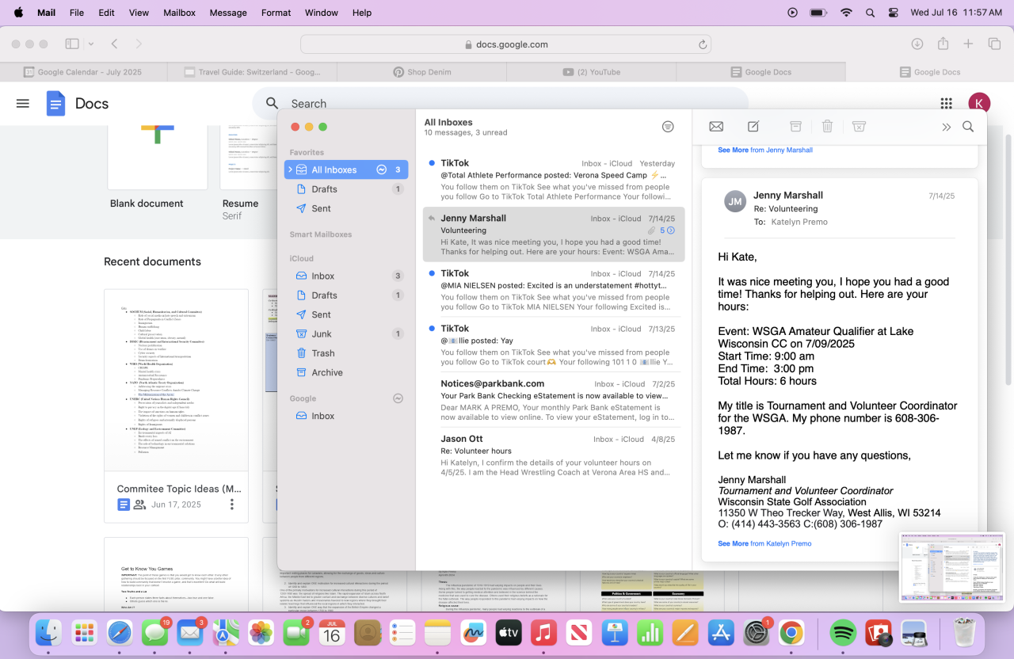This screenshot has height=659, width=1014.
Task: Click the Safari share icon
Action: coord(943,44)
